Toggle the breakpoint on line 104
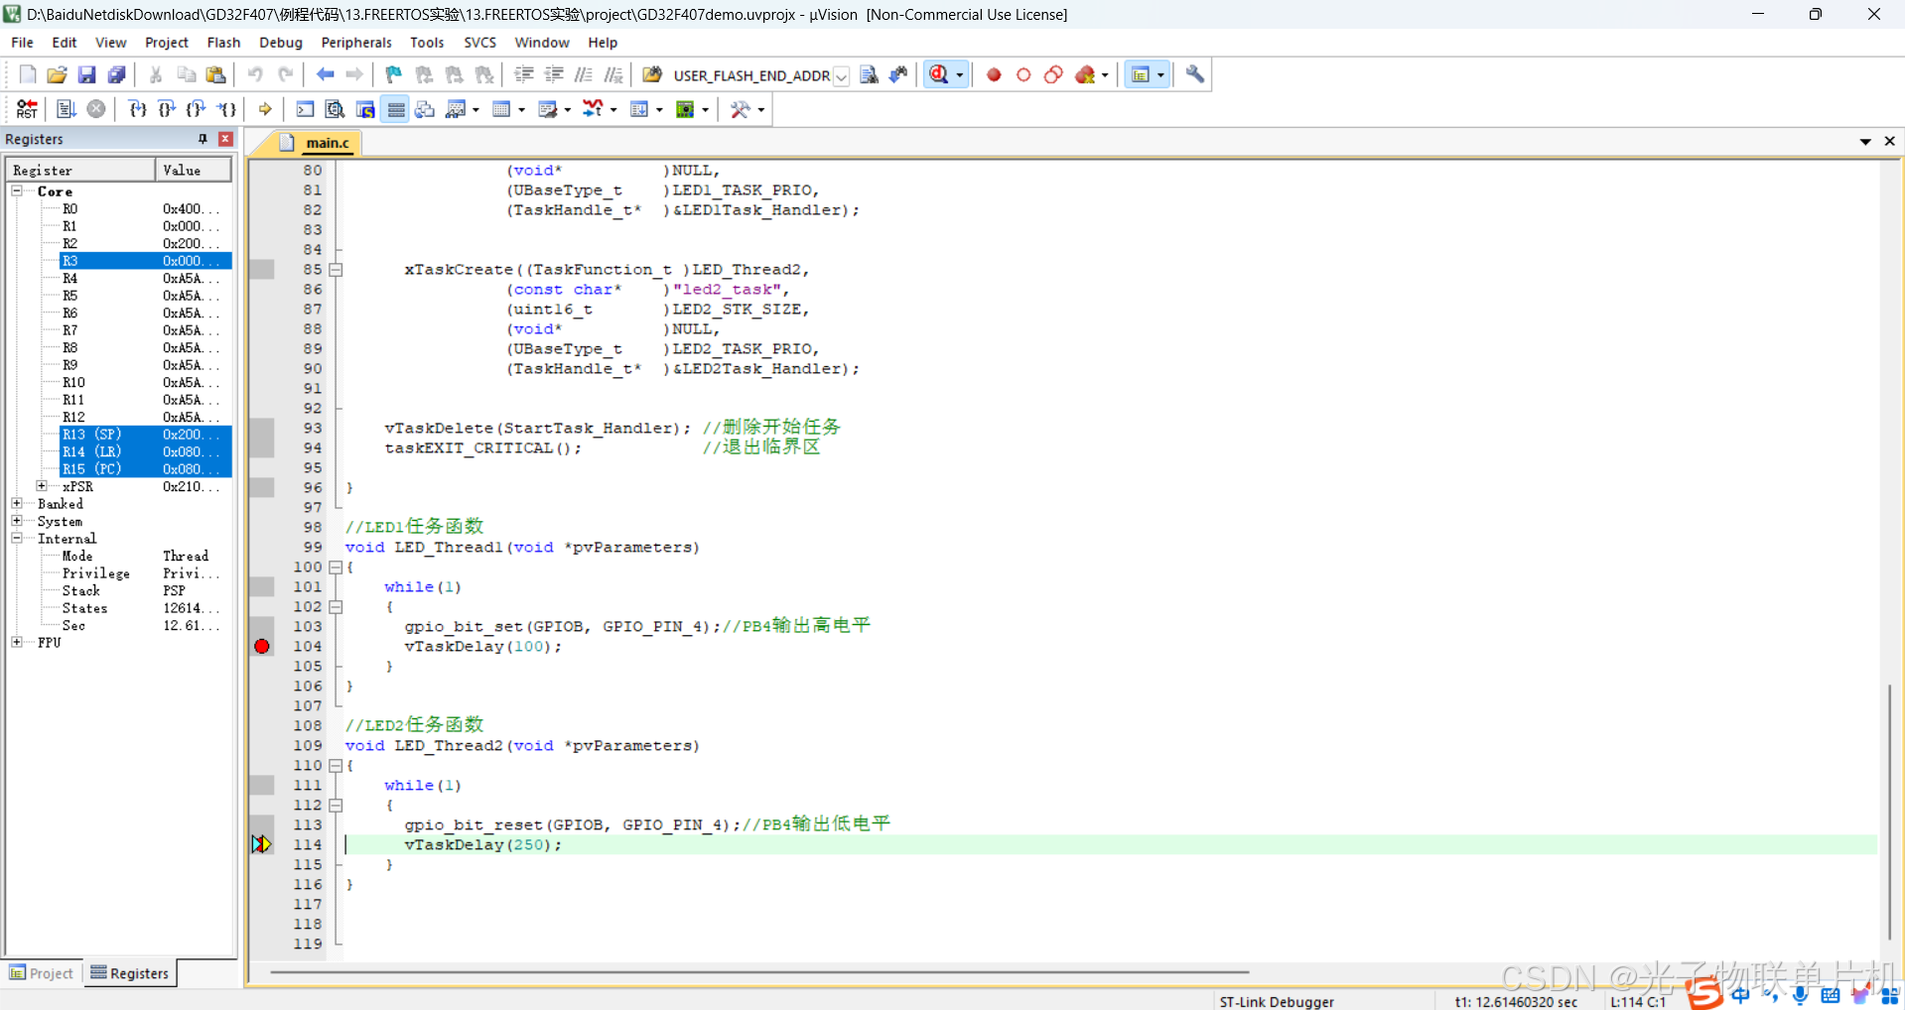The height and width of the screenshot is (1010, 1905). click(262, 646)
